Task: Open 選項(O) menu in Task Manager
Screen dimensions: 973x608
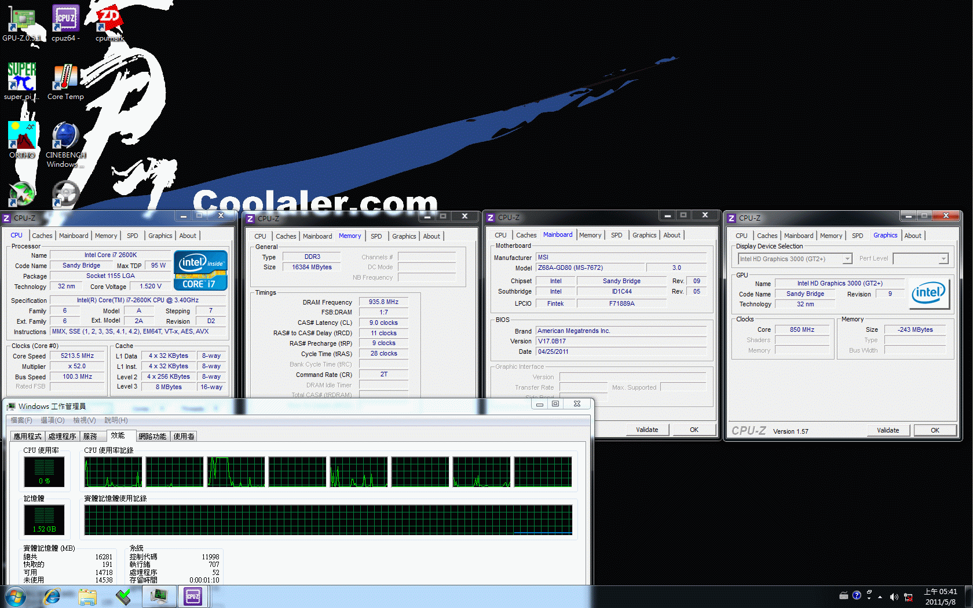Action: coord(52,420)
